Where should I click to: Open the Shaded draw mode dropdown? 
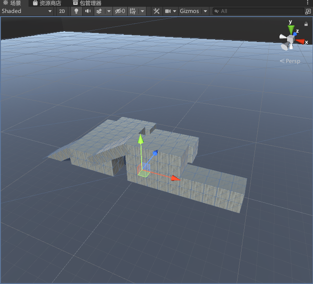pyautogui.click(x=27, y=11)
